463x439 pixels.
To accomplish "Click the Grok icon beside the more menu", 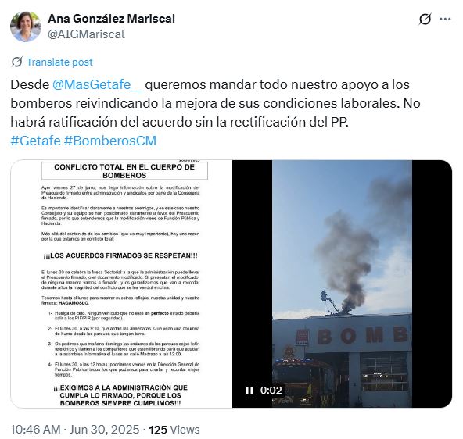I will point(425,20).
